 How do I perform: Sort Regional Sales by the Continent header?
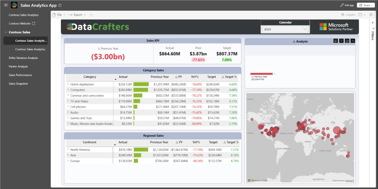pos(89,142)
